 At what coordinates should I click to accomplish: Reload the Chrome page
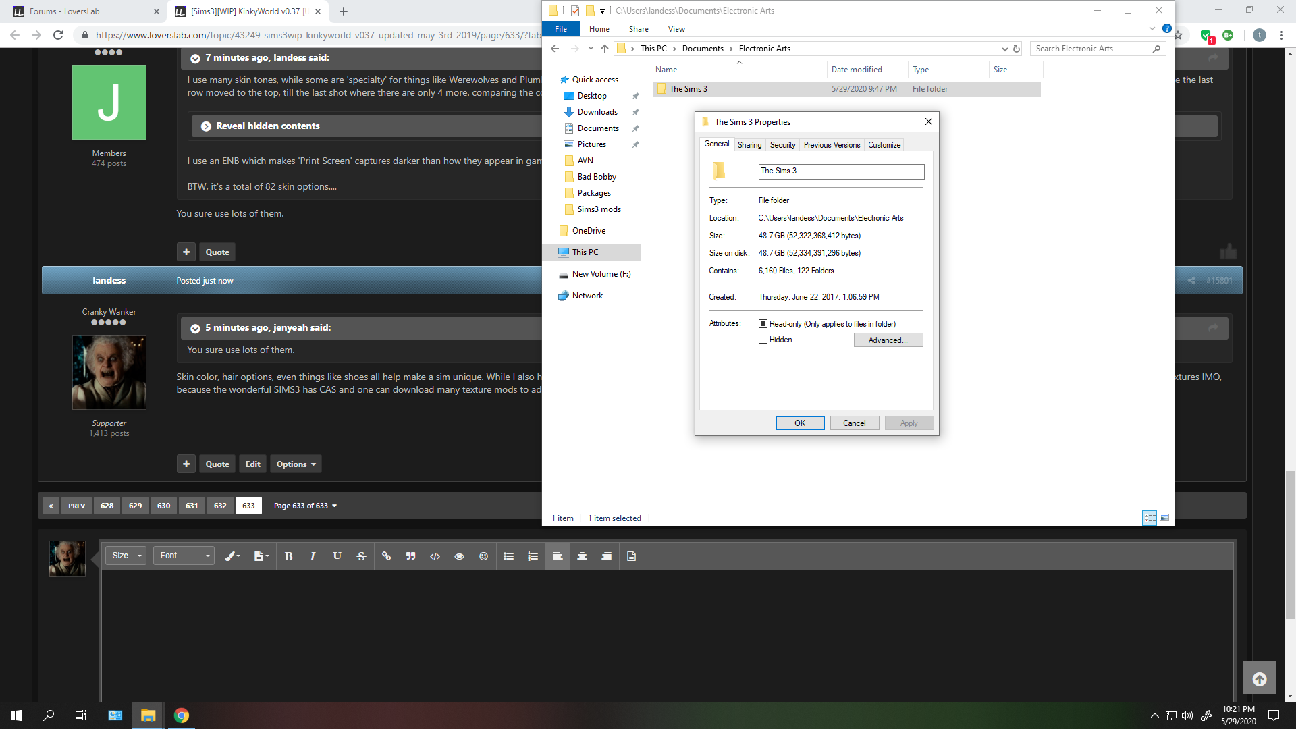point(58,35)
